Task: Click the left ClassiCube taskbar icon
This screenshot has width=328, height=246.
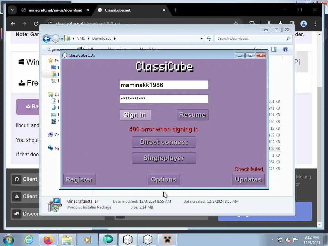Action: [x=128, y=240]
